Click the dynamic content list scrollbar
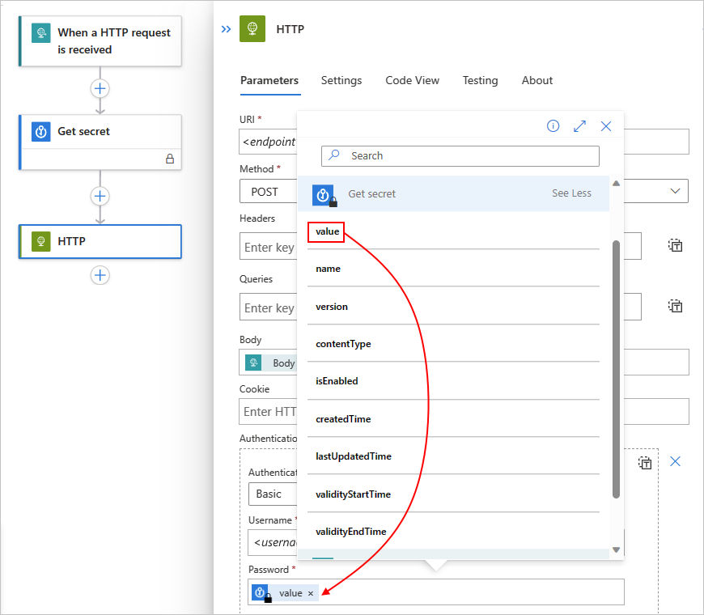 pos(616,369)
